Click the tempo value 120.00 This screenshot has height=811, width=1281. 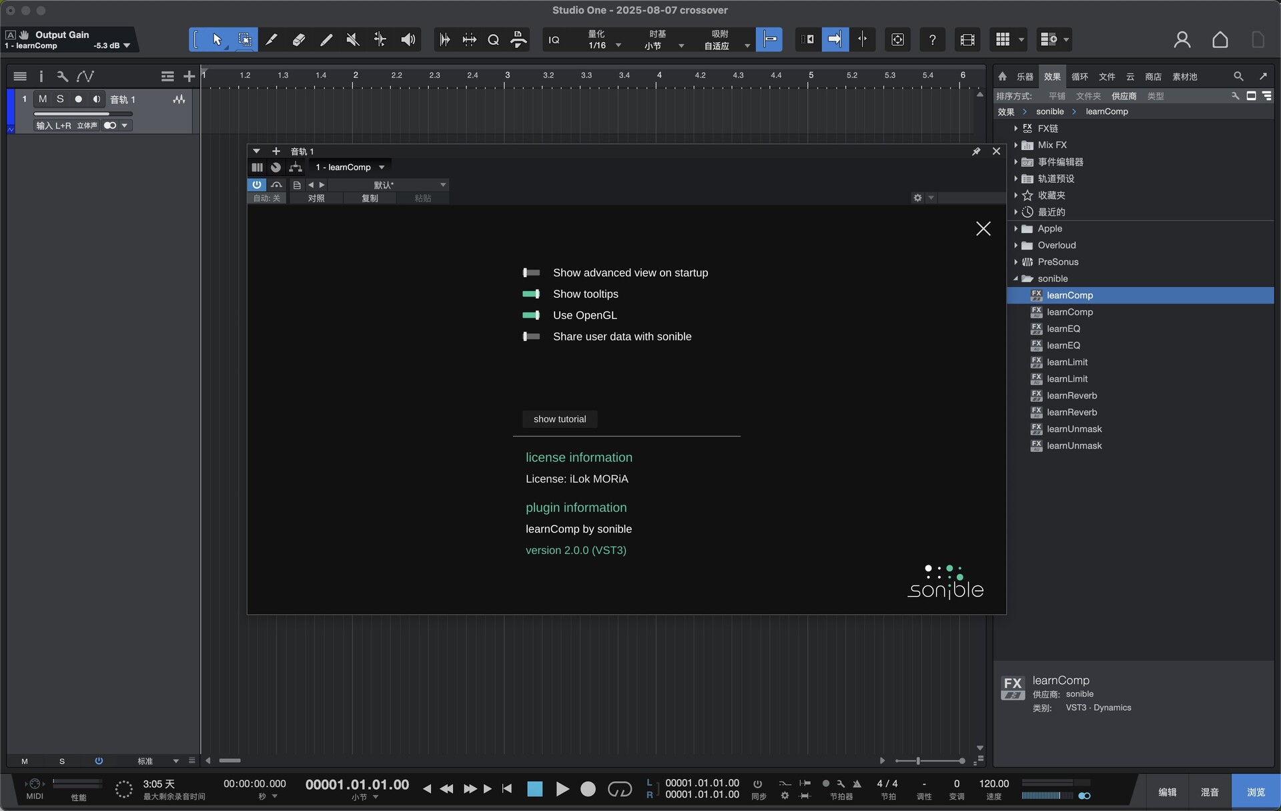click(993, 784)
